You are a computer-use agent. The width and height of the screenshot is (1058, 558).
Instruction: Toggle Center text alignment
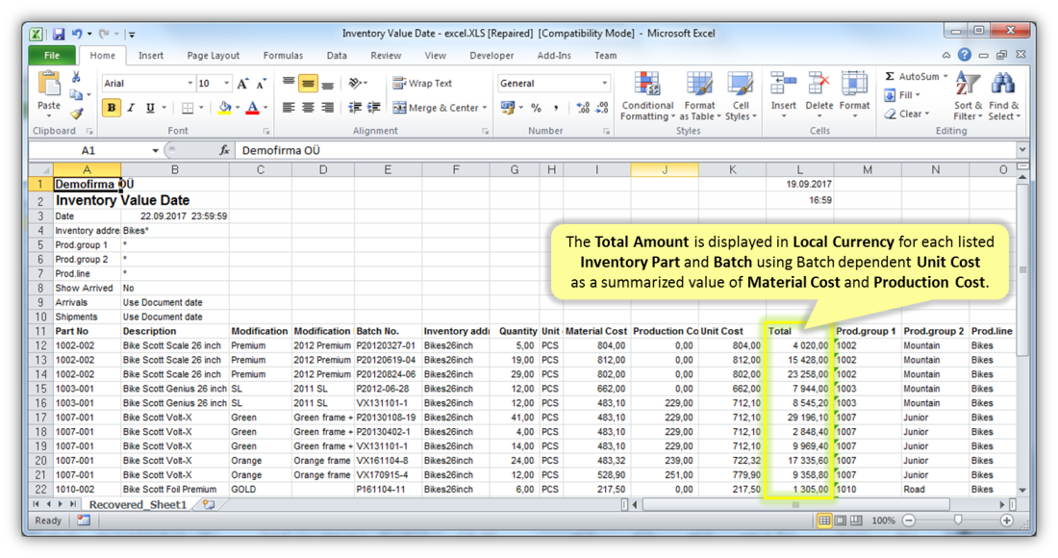pyautogui.click(x=309, y=108)
